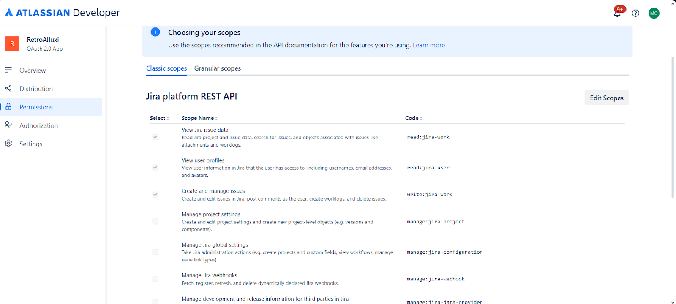Open Permissions in the sidebar

click(51, 107)
